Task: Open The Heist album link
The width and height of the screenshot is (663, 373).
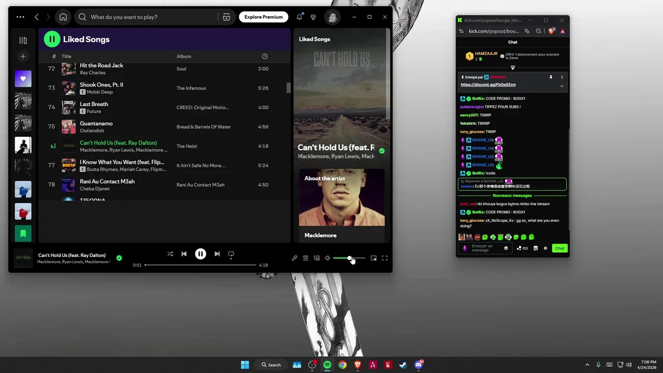Action: click(x=186, y=146)
